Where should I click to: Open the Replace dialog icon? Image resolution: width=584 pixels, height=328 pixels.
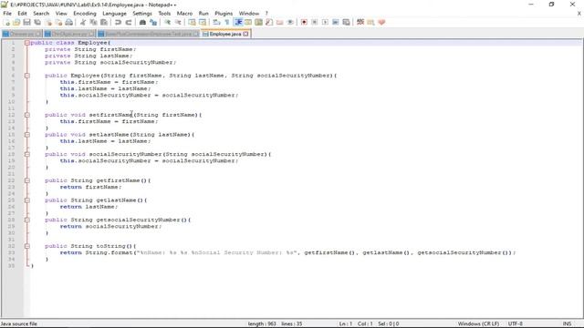(x=153, y=22)
